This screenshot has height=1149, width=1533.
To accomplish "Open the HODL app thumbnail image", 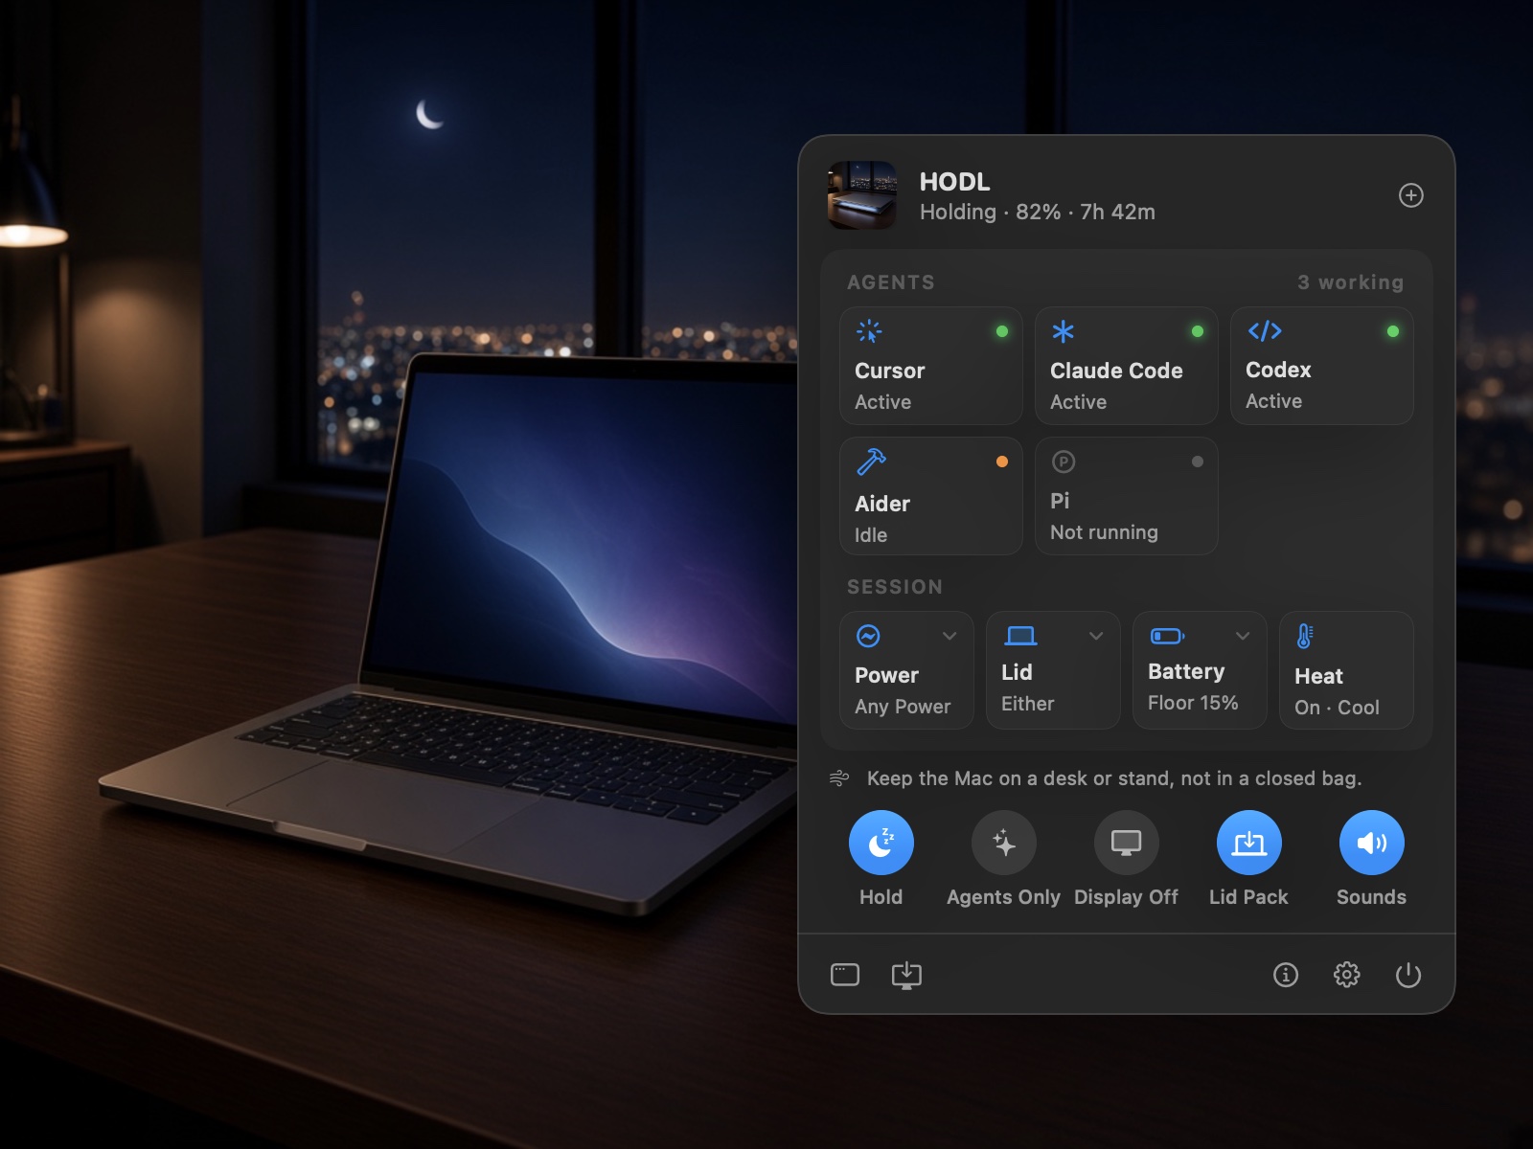I will point(862,195).
